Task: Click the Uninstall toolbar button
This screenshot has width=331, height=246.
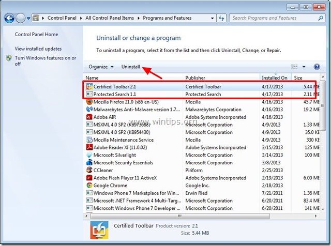Action: pos(130,67)
